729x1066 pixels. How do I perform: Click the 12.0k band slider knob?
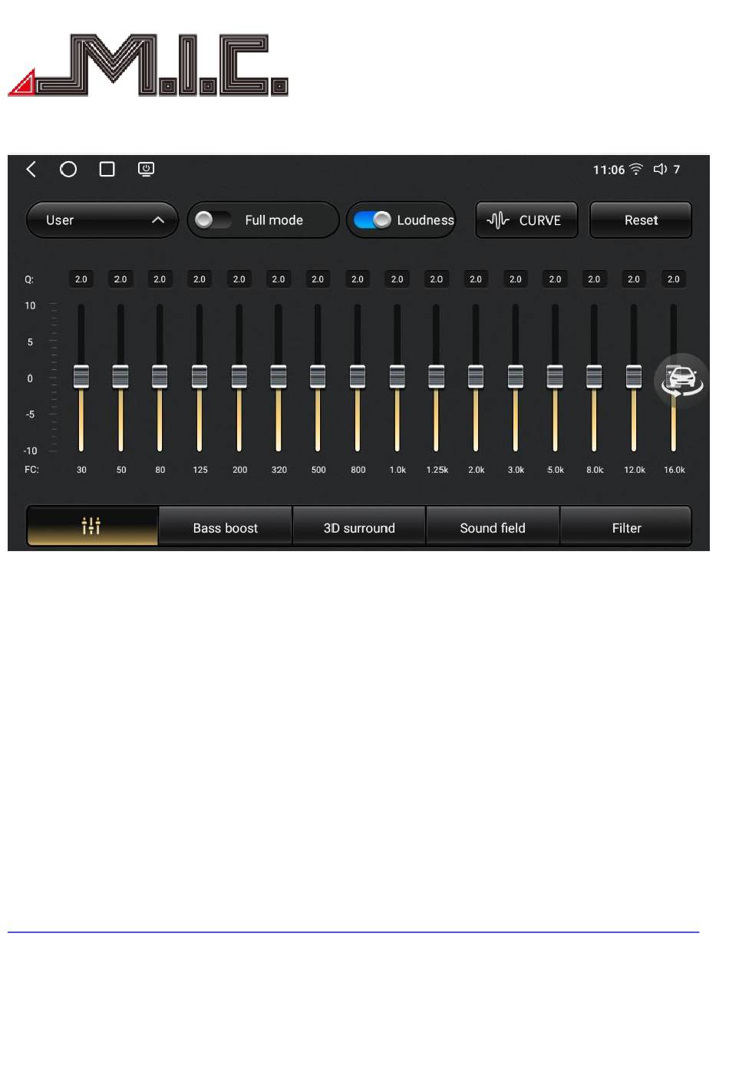[x=634, y=377]
